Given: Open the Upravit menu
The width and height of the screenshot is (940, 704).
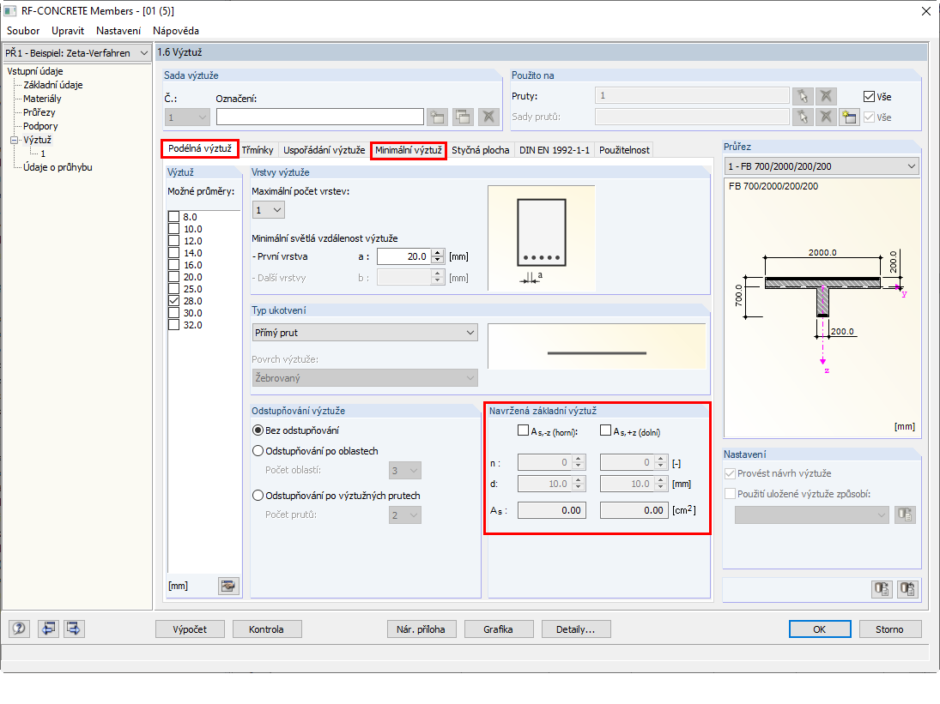Looking at the screenshot, I should pyautogui.click(x=68, y=31).
